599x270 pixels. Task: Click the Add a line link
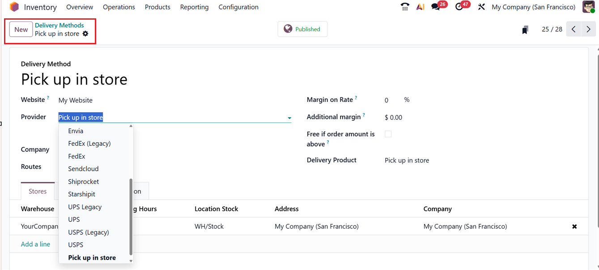click(35, 244)
